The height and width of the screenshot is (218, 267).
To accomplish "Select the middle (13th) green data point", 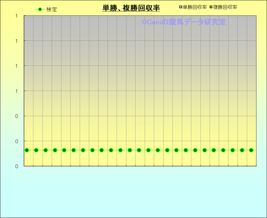I will (x=139, y=150).
